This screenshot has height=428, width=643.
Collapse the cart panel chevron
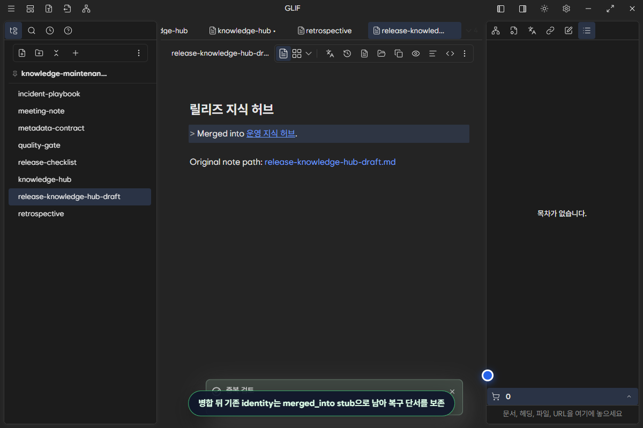629,396
